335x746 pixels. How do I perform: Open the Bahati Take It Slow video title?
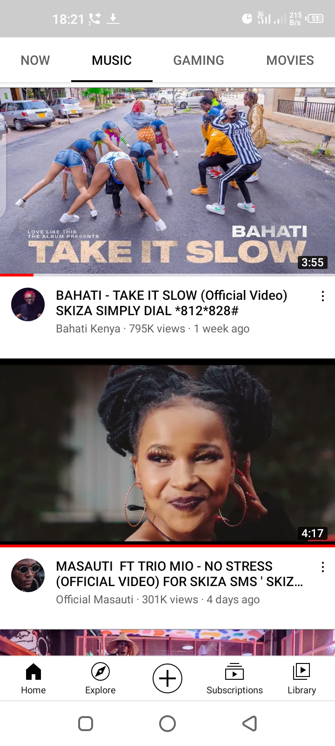[x=172, y=303]
